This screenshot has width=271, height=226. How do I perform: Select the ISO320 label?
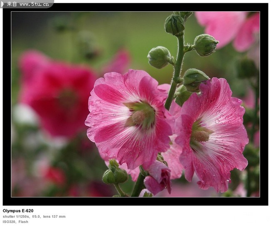click(9, 222)
